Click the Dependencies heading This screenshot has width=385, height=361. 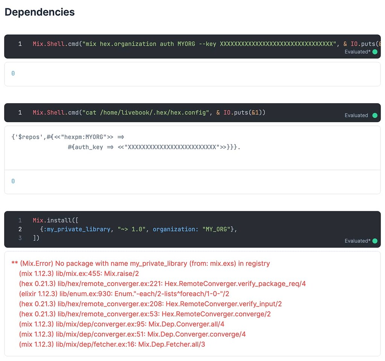39,12
